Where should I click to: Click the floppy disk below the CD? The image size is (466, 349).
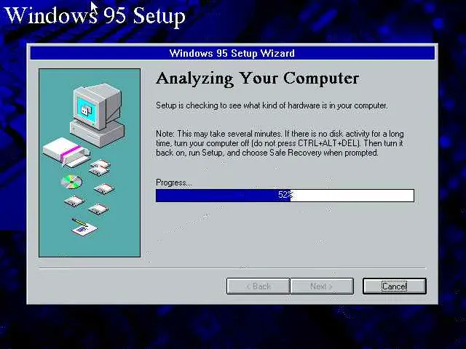coord(74,201)
